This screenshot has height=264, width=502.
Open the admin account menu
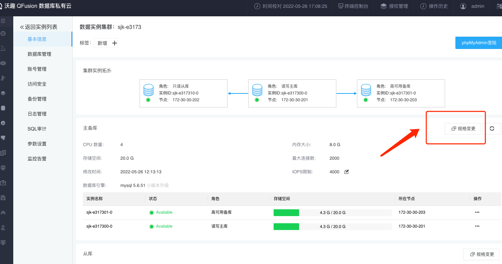point(478,6)
